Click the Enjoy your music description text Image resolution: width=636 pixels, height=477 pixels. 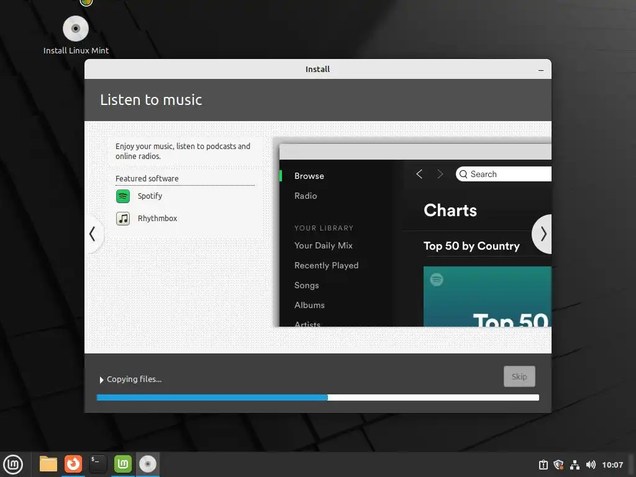point(183,152)
